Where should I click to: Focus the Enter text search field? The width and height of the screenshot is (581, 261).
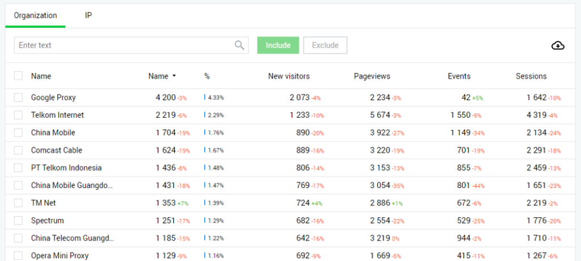click(x=131, y=45)
